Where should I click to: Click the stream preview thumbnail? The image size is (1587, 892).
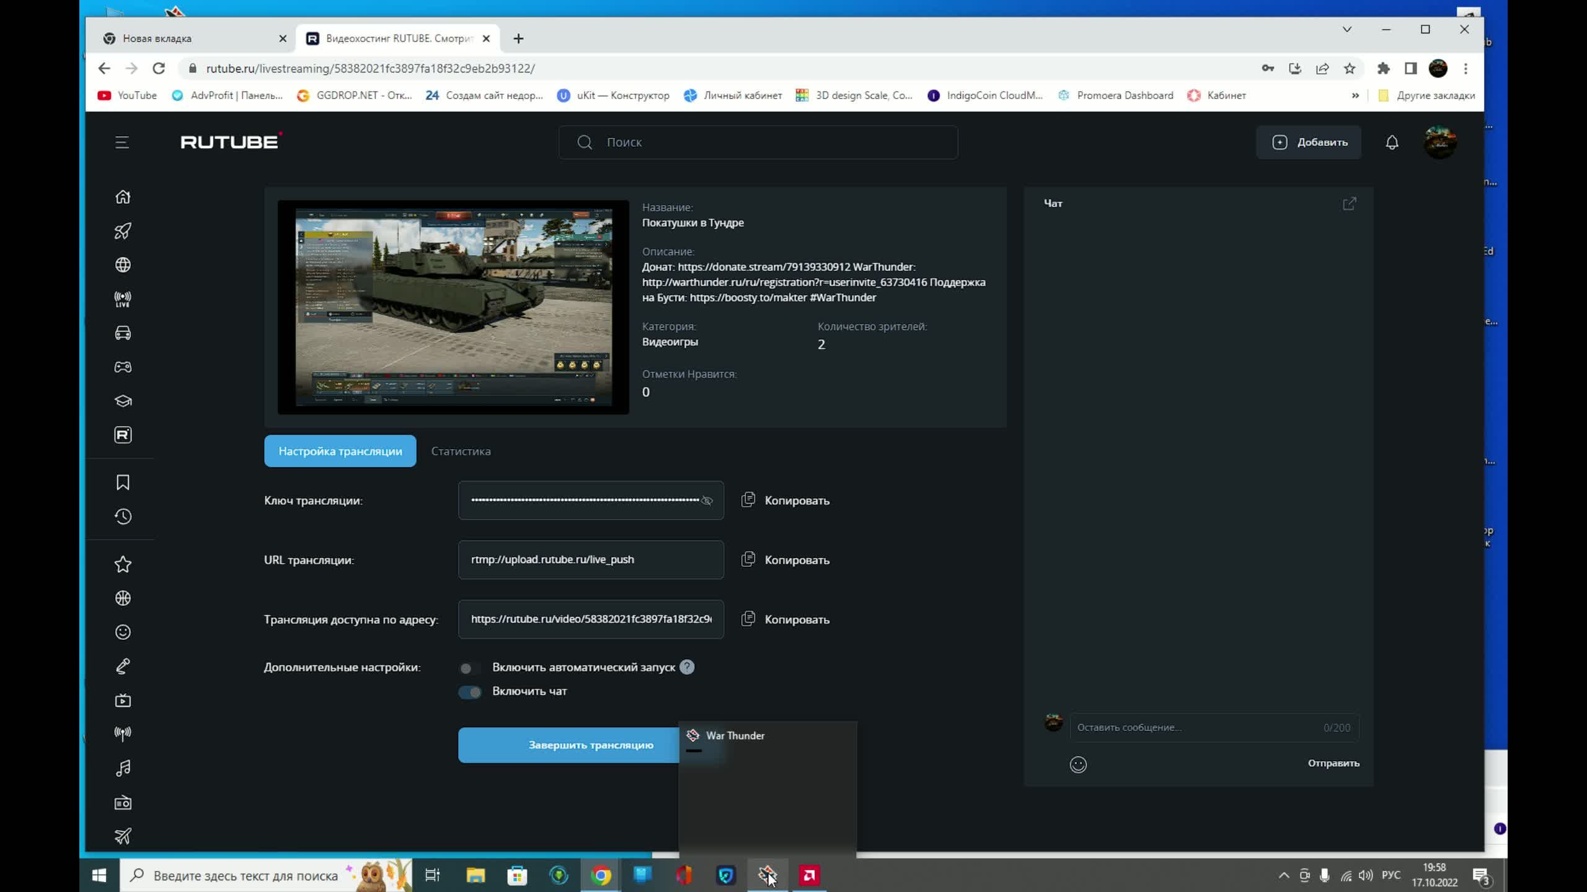tap(453, 307)
